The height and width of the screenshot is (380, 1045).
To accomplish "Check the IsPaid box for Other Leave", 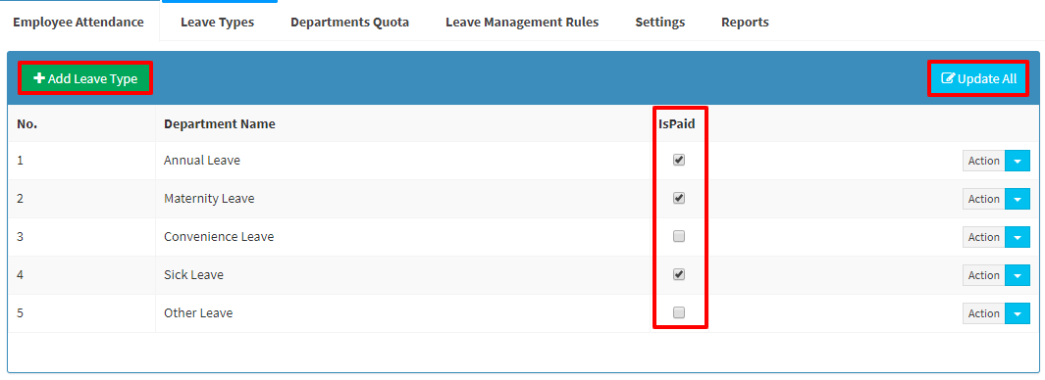I will [x=678, y=312].
